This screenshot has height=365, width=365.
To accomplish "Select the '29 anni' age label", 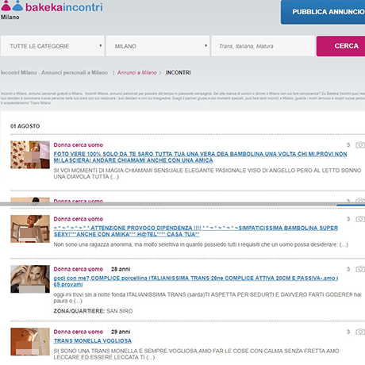I will click(x=121, y=332).
